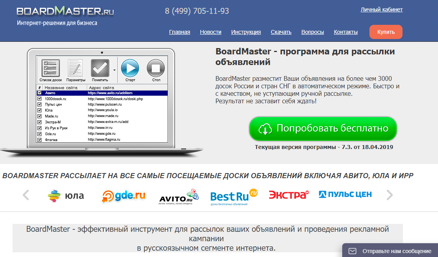Toggle the Из Рук в Руки checkbox
Image resolution: width=438 pixels, height=257 pixels.
[x=39, y=128]
